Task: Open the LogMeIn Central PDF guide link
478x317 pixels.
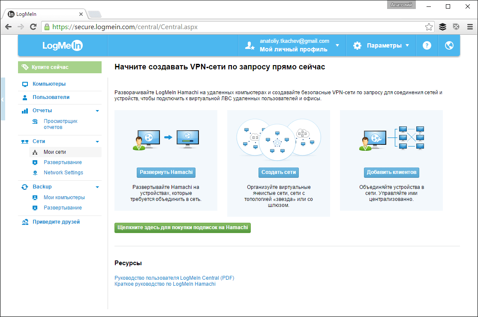Action: tap(174, 278)
